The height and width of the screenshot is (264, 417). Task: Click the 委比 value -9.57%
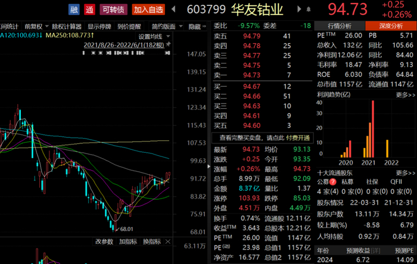tap(248, 26)
